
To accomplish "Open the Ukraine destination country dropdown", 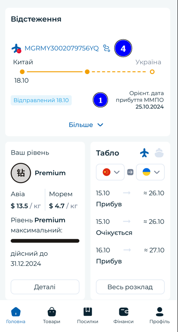I will coord(150,172).
